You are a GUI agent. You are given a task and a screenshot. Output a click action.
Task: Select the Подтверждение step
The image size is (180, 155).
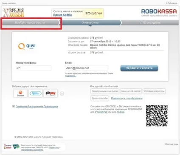coord(150,23)
